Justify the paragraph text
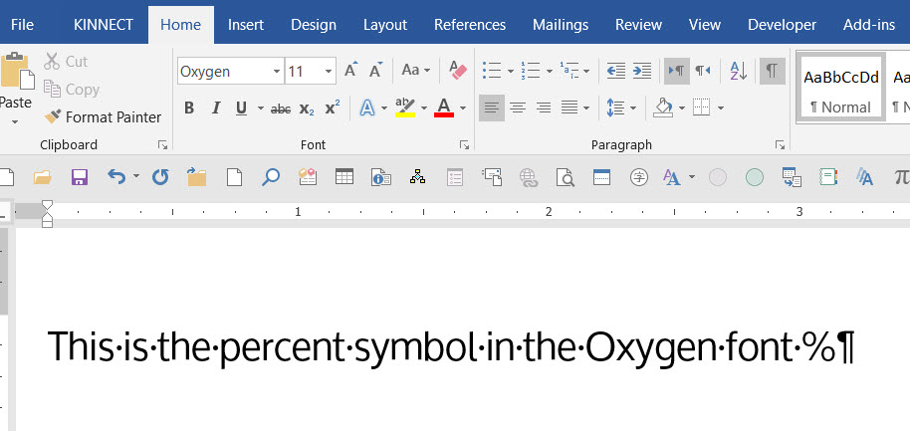Screen dimensions: 910x431 pos(569,108)
